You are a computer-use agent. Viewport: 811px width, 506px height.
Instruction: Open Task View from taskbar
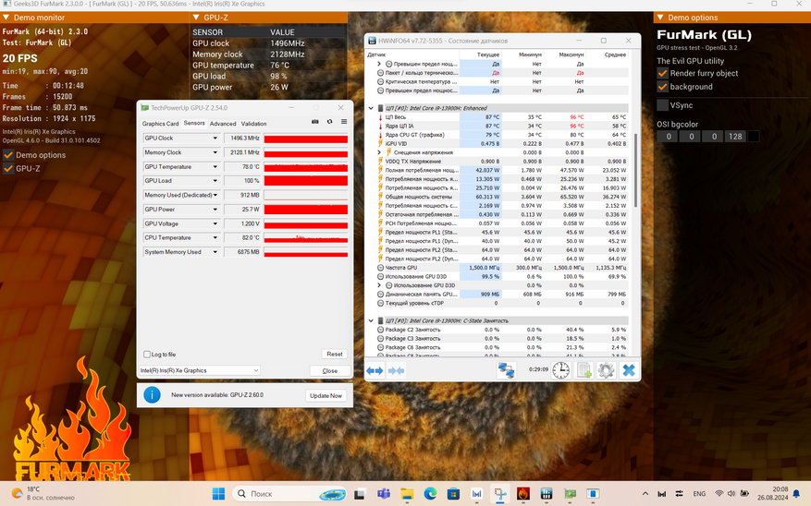[x=360, y=494]
